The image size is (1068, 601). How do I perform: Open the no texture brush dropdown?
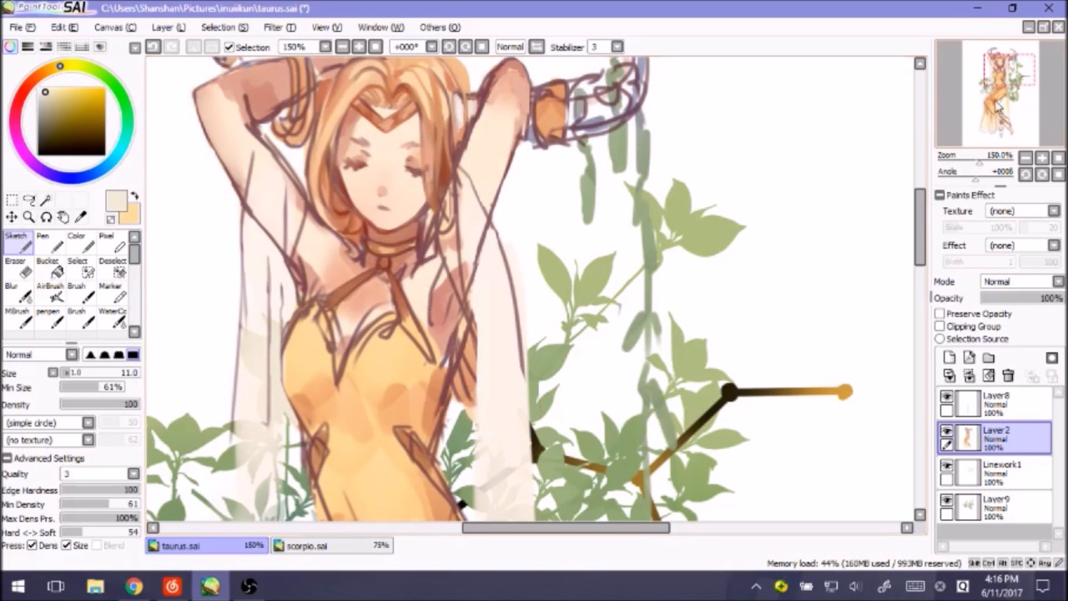pos(48,440)
